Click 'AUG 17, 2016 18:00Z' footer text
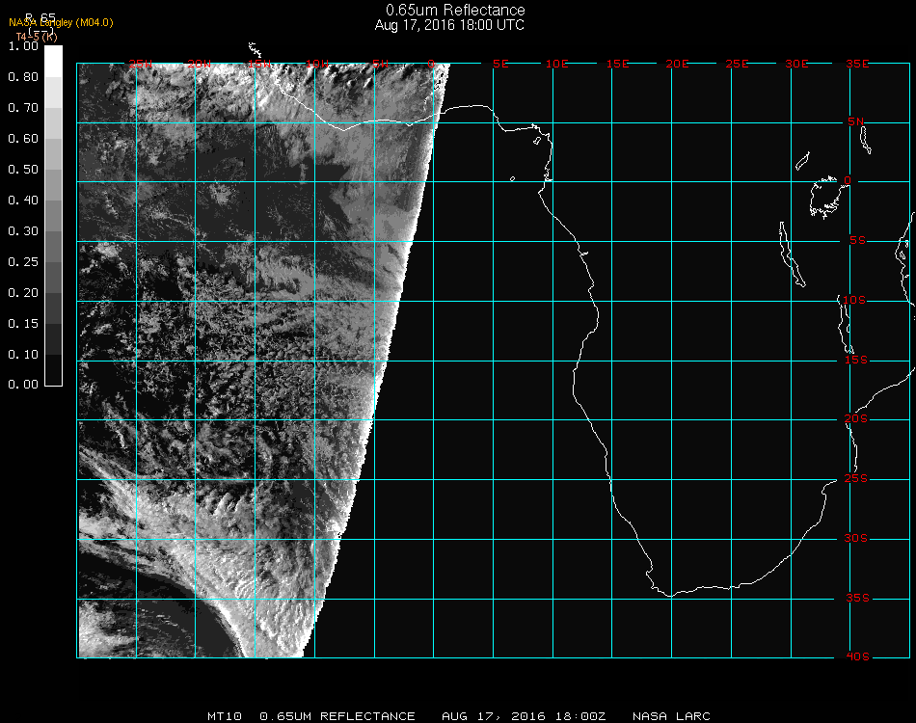Screen dimensions: 916x723 (x=524, y=716)
